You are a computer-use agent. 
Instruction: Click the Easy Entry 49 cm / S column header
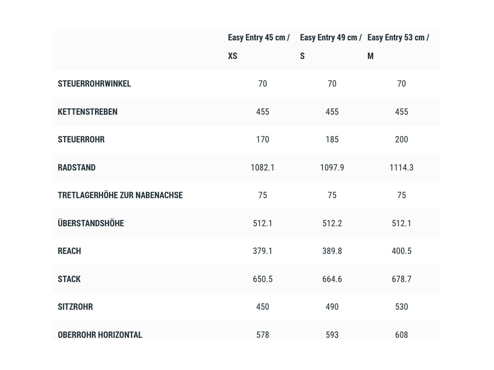click(x=331, y=47)
